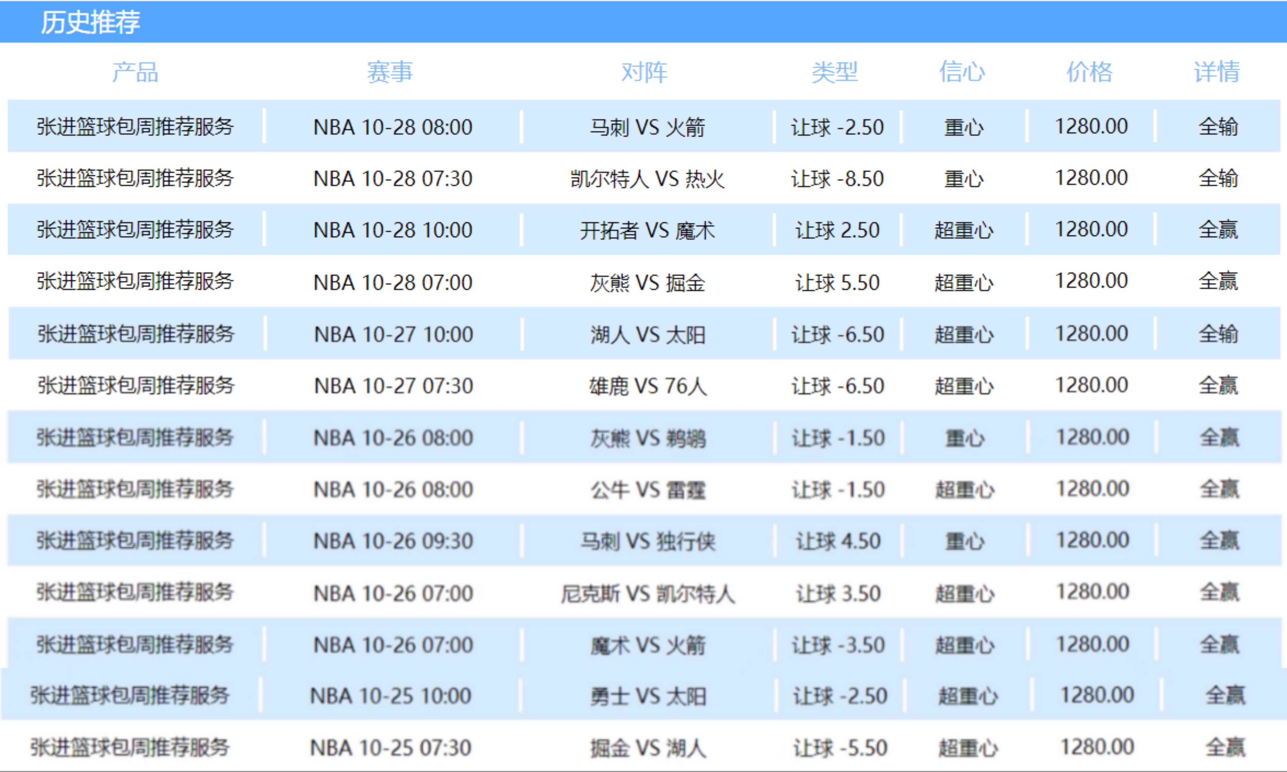Screen dimensions: 1287x772
Task: Click 超重心 confidence in 开拓者 VS 魔术 row
Action: pyautogui.click(x=964, y=230)
